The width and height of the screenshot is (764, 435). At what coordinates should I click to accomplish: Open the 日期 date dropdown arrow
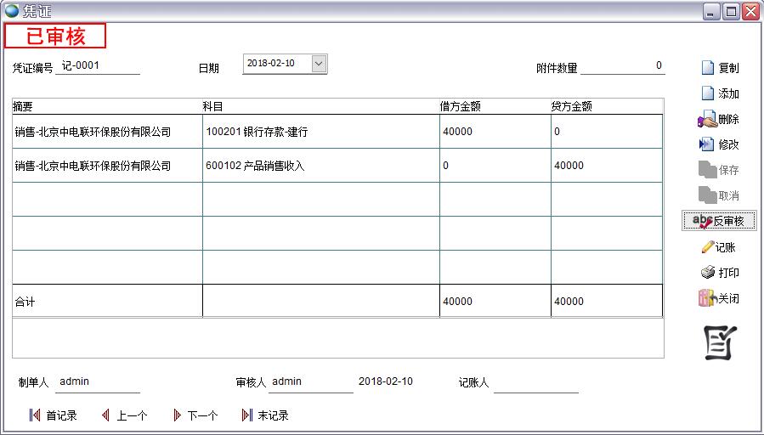pyautogui.click(x=318, y=64)
